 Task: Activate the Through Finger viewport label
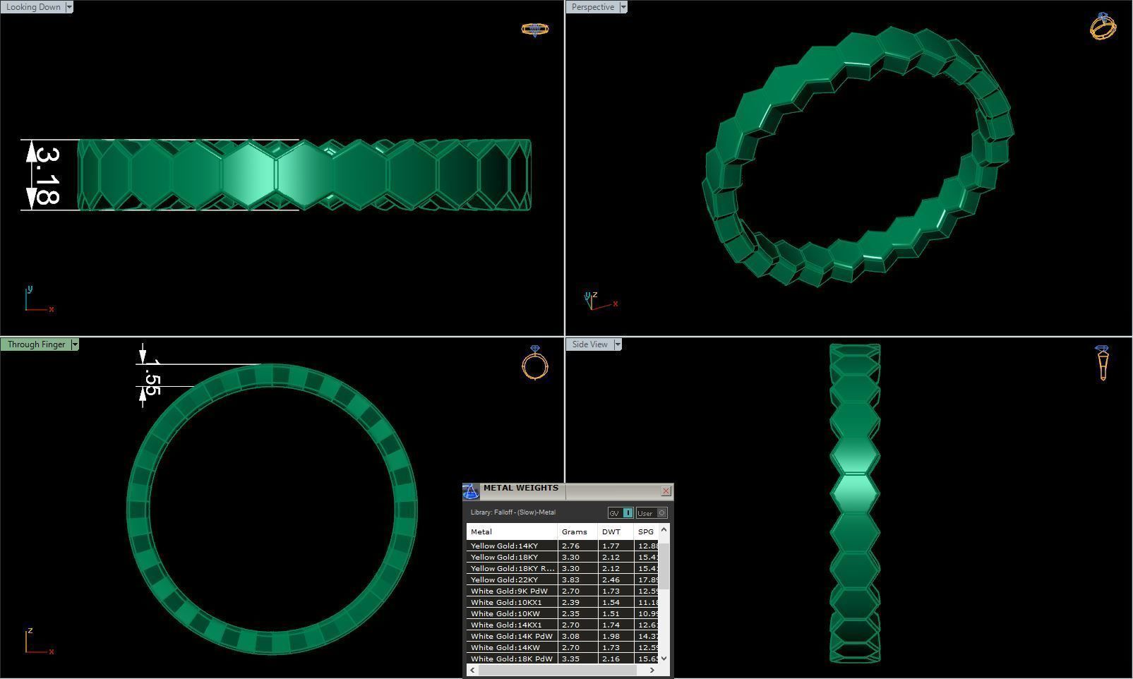tap(36, 344)
